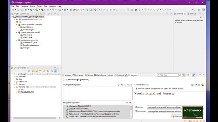Click the Filter files search field

(168, 75)
